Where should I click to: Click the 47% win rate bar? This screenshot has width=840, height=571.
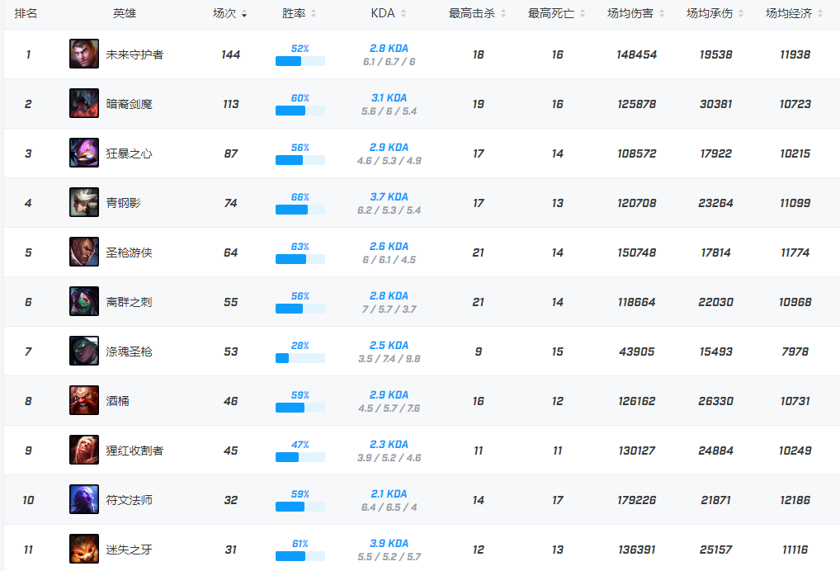tap(300, 457)
